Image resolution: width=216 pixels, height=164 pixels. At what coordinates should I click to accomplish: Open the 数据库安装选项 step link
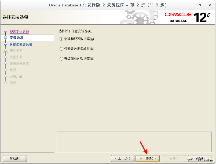click(x=21, y=45)
